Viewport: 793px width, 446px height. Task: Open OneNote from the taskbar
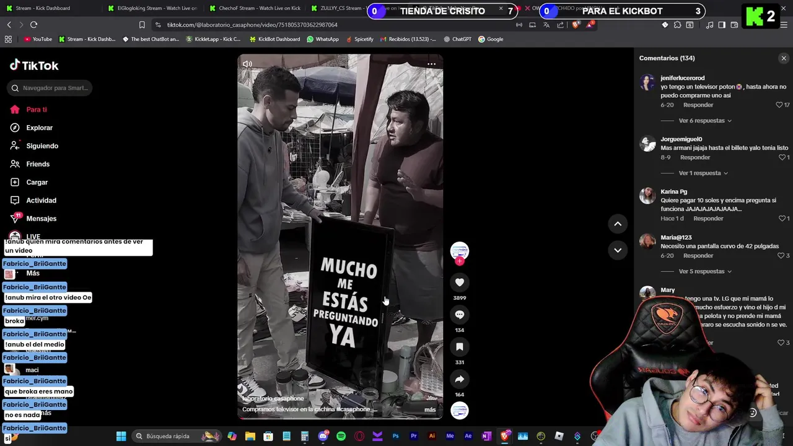(x=486, y=436)
